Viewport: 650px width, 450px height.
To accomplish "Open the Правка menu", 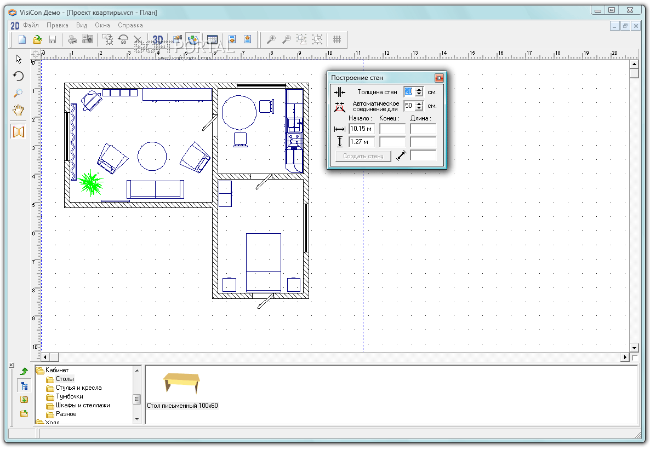I will [57, 25].
